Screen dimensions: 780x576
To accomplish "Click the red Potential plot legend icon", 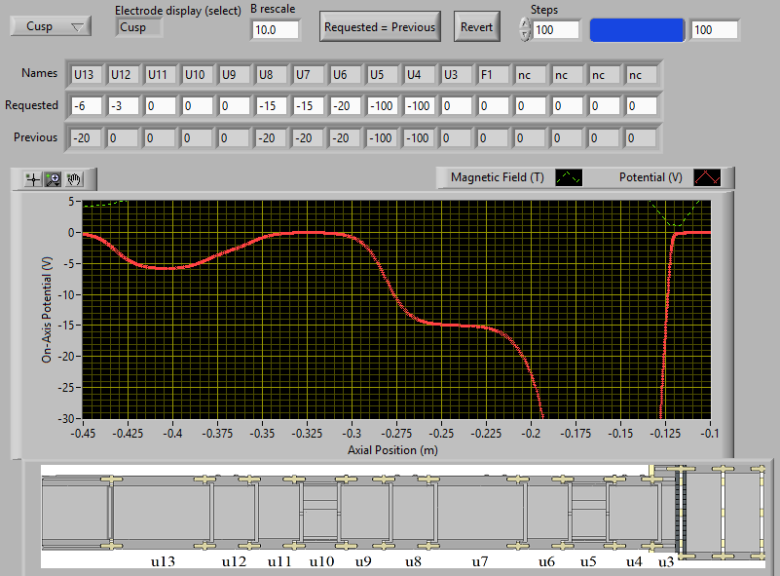I will pos(707,177).
